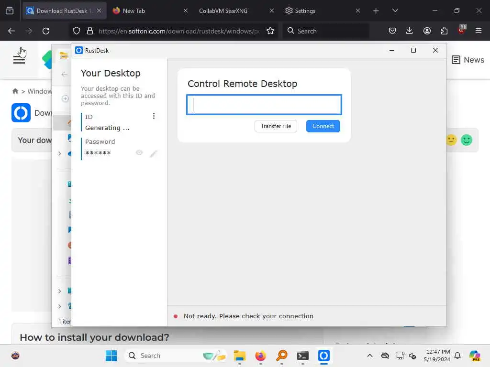The height and width of the screenshot is (367, 490).
Task: Click the widgets icon at taskbar left
Action: point(15,356)
